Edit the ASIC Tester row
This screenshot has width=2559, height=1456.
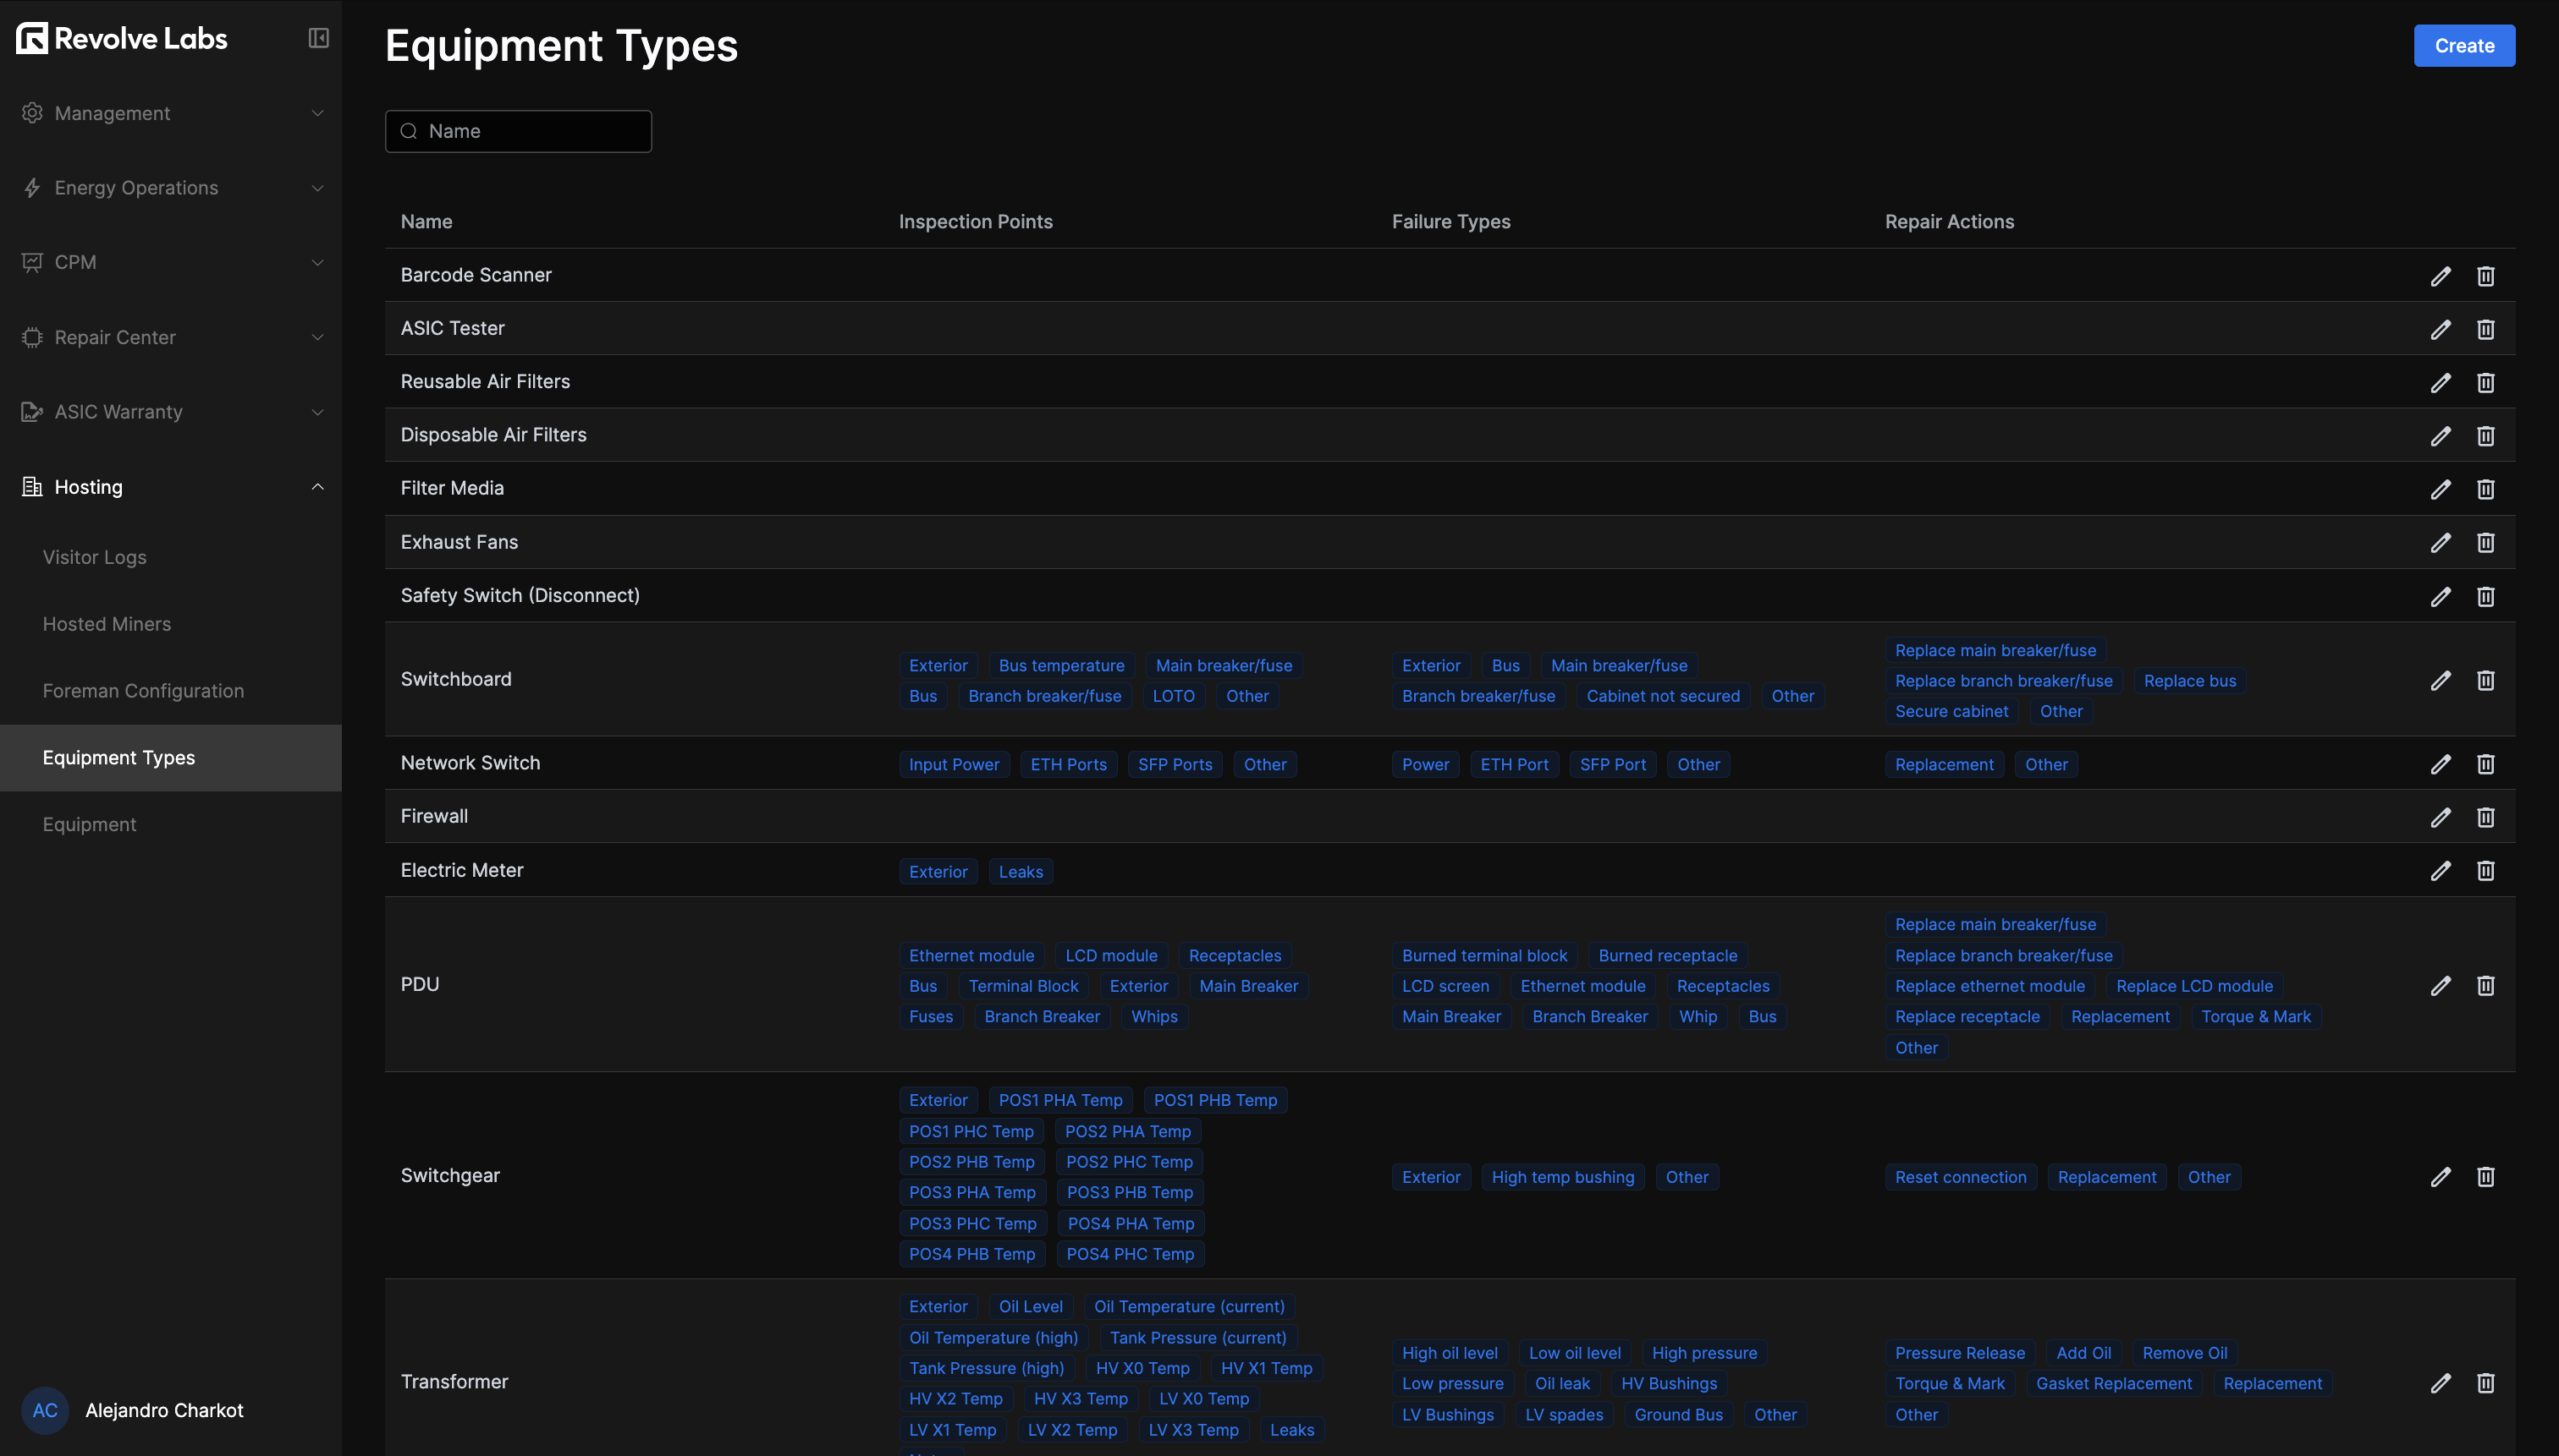[2441, 329]
